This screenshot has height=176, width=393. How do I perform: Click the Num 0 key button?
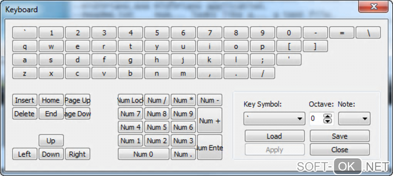pos(143,154)
